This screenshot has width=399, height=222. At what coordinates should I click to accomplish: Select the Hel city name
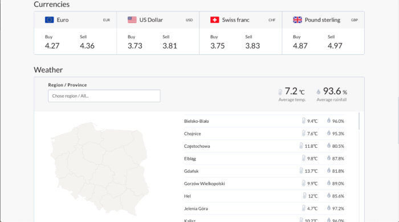pyautogui.click(x=188, y=196)
